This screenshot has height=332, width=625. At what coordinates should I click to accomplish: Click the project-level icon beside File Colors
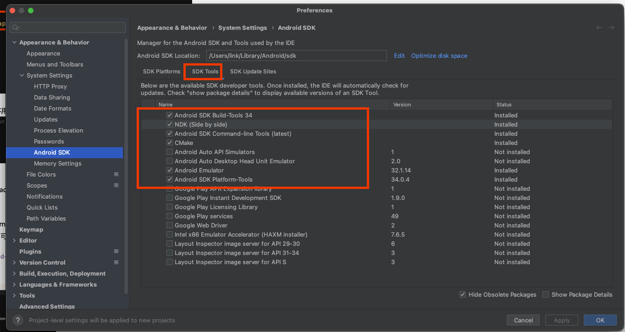pyautogui.click(x=116, y=174)
